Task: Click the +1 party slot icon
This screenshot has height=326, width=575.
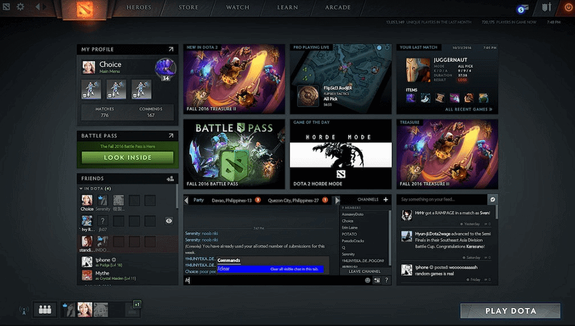Action: point(136,305)
